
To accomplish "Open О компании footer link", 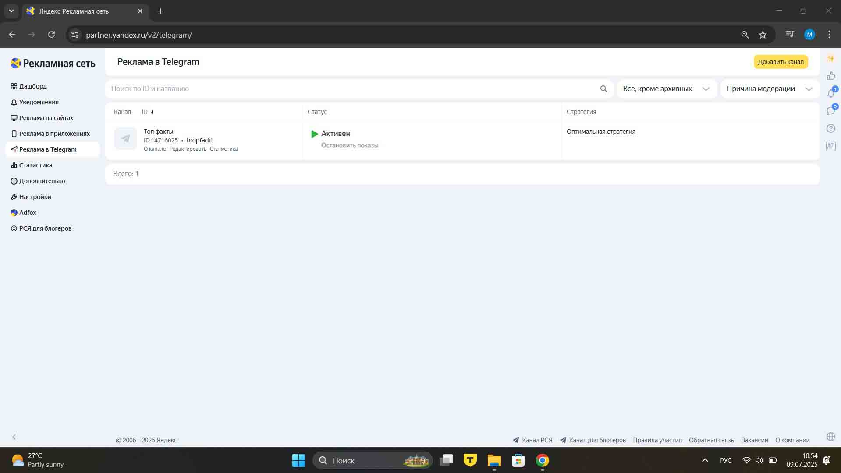I will tap(792, 440).
